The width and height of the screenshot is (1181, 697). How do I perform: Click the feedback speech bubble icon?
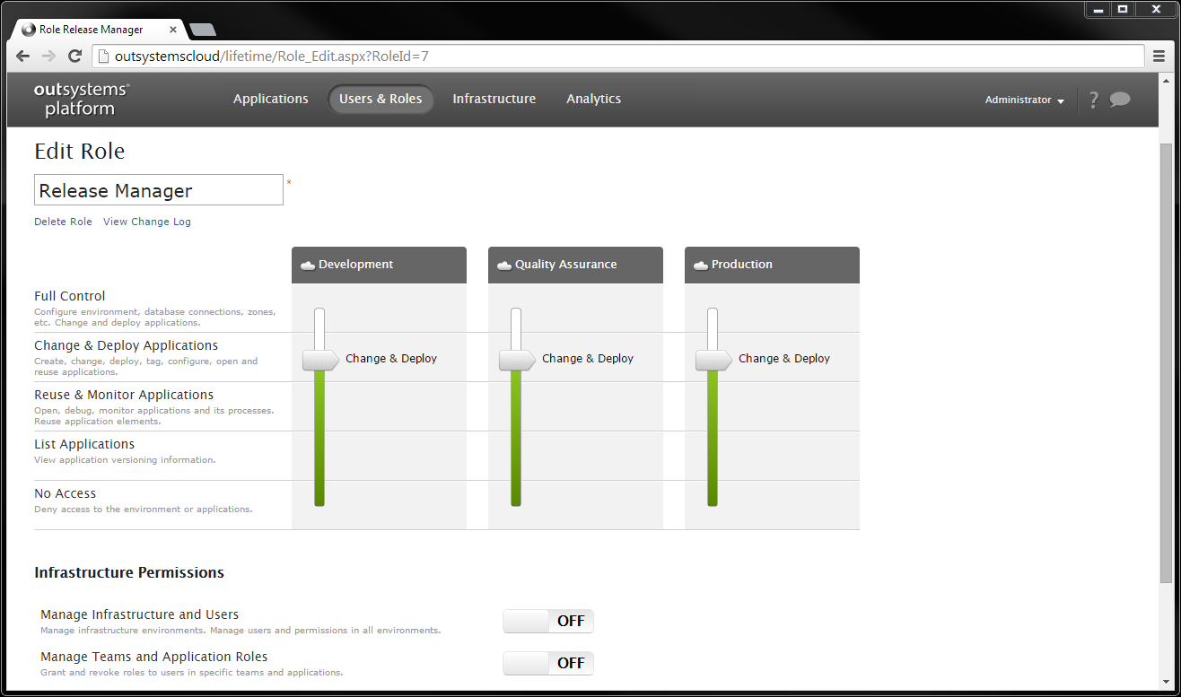click(x=1121, y=100)
